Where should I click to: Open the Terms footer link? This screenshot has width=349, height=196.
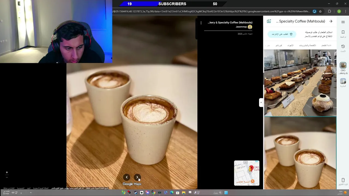click(29, 188)
